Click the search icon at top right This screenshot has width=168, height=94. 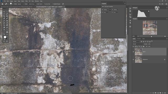point(160,4)
